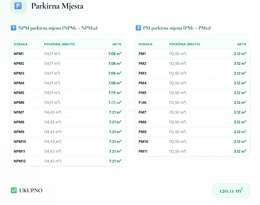The width and height of the screenshot is (260, 205).
Task: Select the PM7 row label
Action: (x=142, y=112)
